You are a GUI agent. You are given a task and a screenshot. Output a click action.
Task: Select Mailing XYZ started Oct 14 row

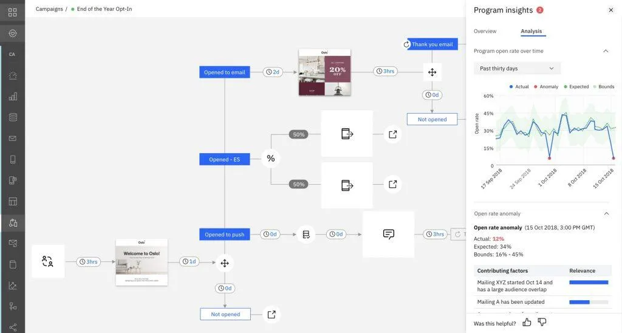coord(542,286)
